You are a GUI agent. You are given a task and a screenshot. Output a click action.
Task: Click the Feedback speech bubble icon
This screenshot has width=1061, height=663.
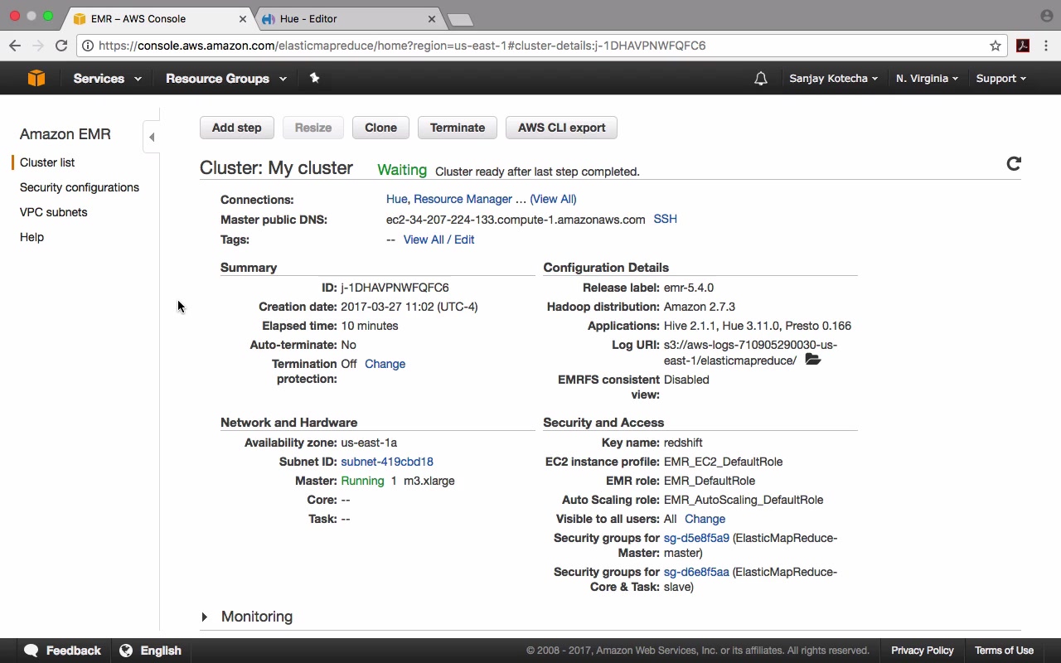(31, 651)
